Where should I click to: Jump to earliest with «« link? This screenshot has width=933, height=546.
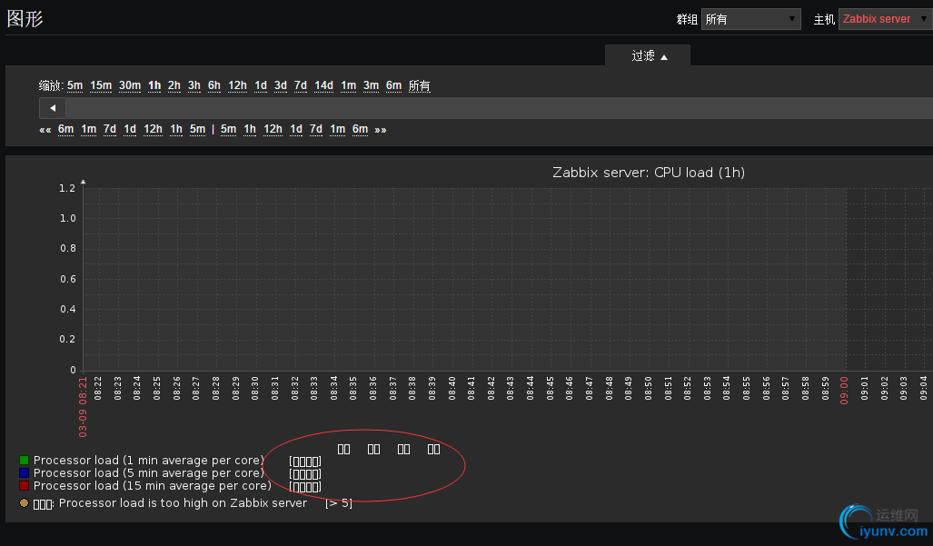click(x=45, y=130)
